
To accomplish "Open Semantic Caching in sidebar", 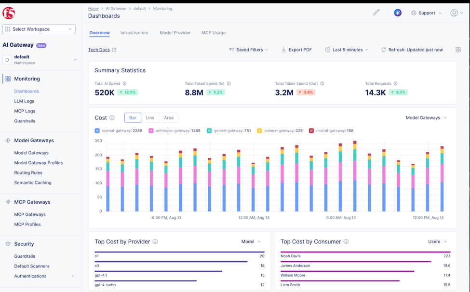I will click(x=33, y=183).
